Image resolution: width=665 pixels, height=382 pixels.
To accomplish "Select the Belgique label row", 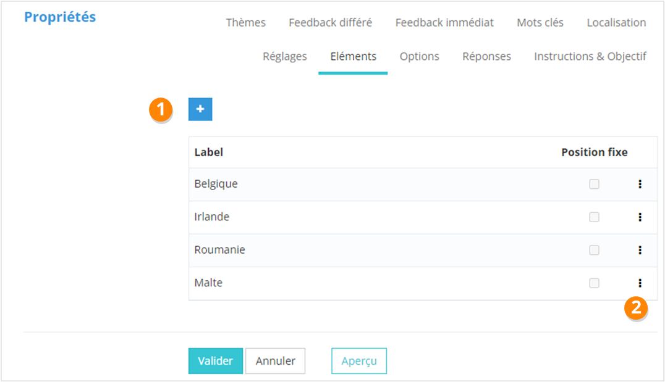I will coord(216,184).
